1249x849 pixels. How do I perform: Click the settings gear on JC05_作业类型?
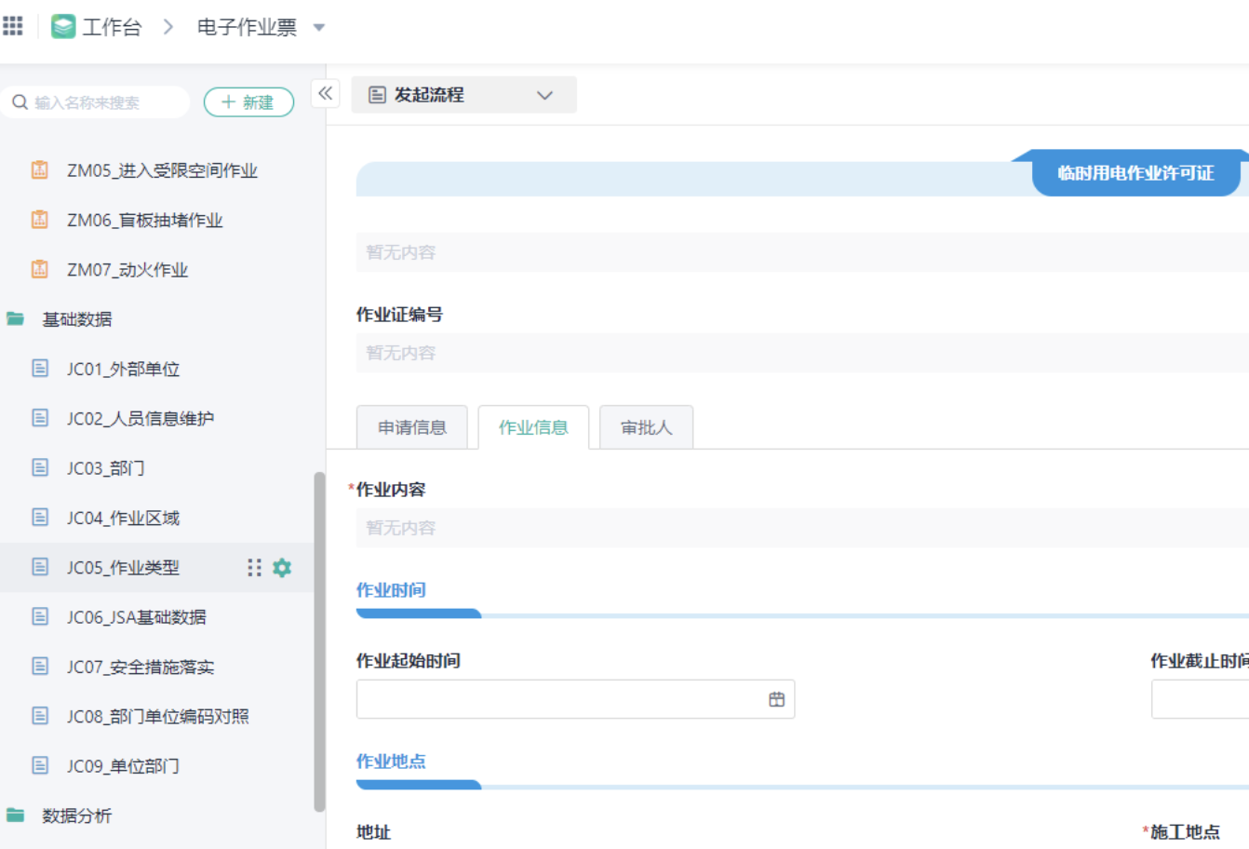pyautogui.click(x=282, y=568)
